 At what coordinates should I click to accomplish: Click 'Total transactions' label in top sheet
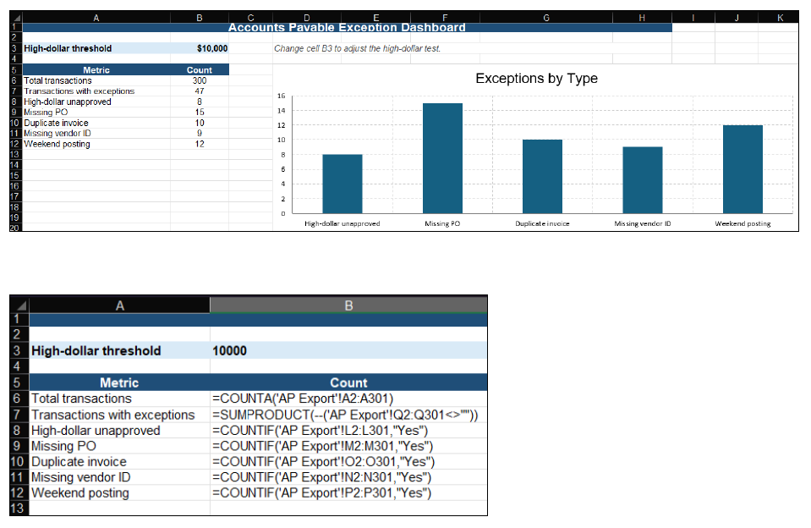point(58,80)
